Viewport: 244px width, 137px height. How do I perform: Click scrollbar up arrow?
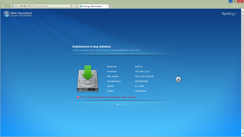[x=242, y=12]
